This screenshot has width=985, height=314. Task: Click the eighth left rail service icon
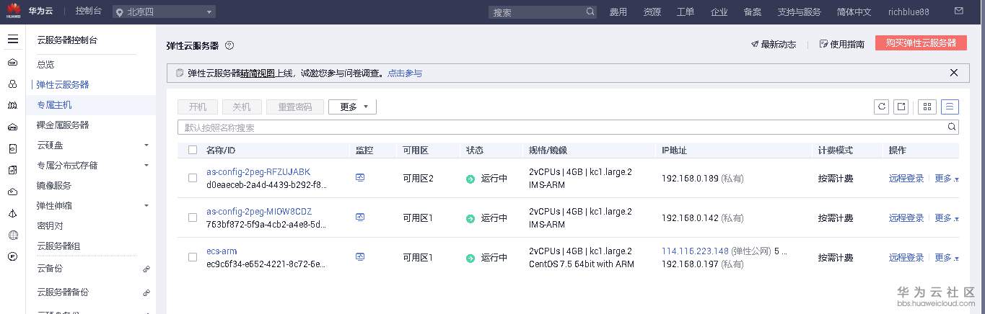click(13, 214)
